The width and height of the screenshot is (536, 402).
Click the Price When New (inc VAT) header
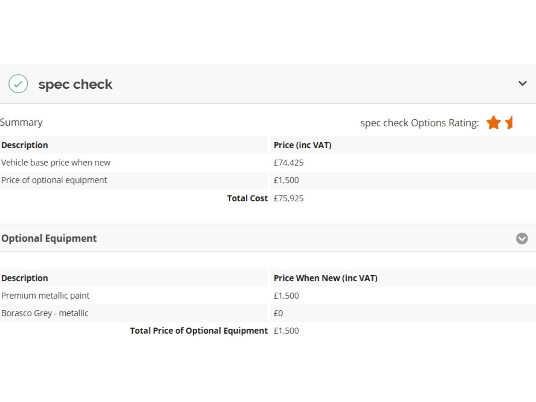(325, 278)
